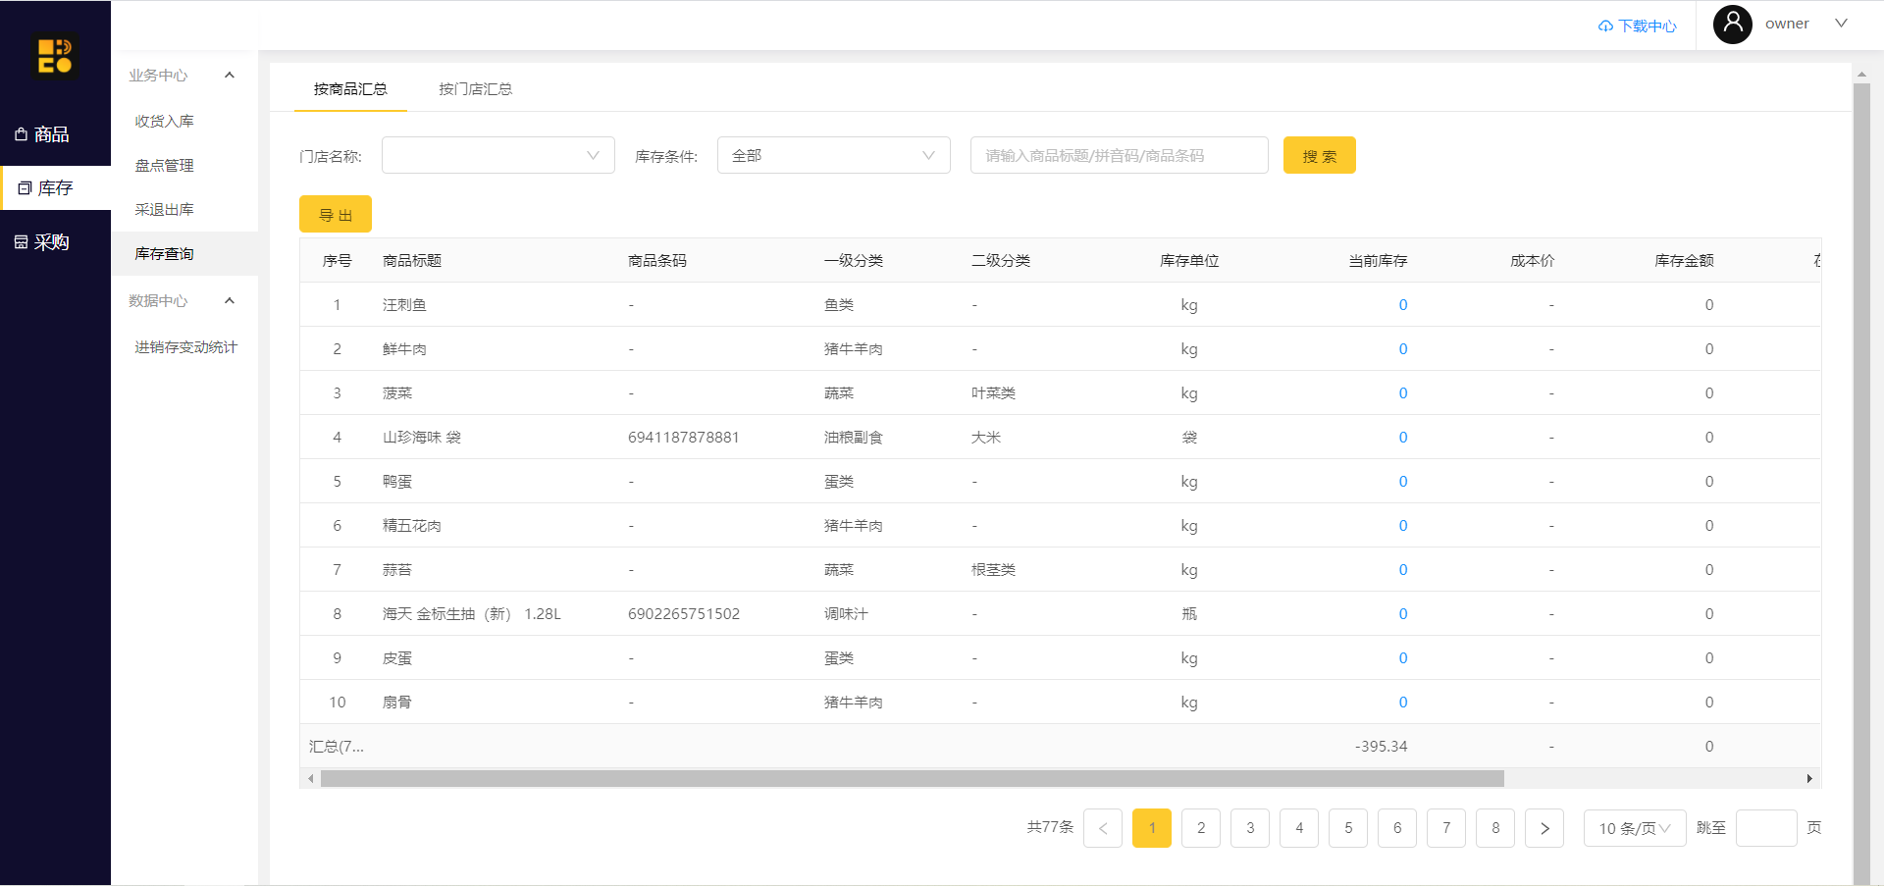Go to page 5
This screenshot has height=886, width=1884.
(1348, 828)
